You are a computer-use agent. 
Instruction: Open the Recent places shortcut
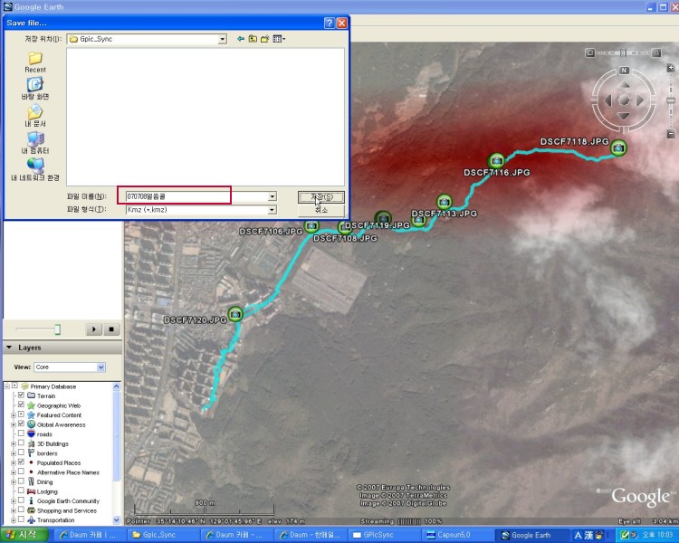pos(35,62)
